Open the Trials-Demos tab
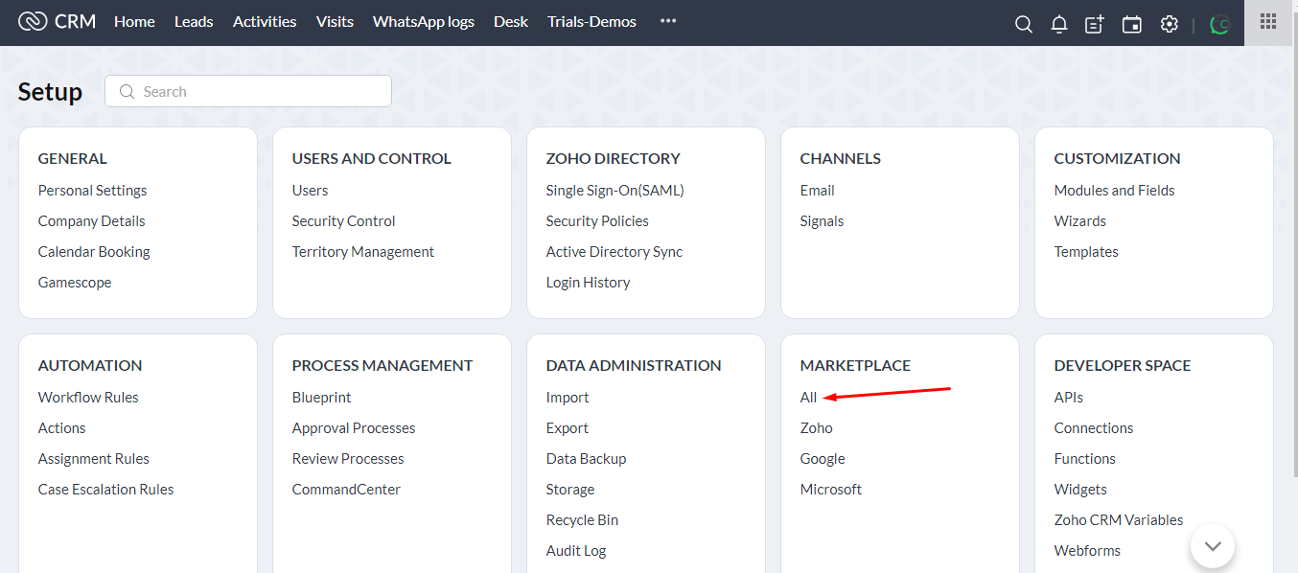Viewport: 1298px width, 573px height. 592,21
